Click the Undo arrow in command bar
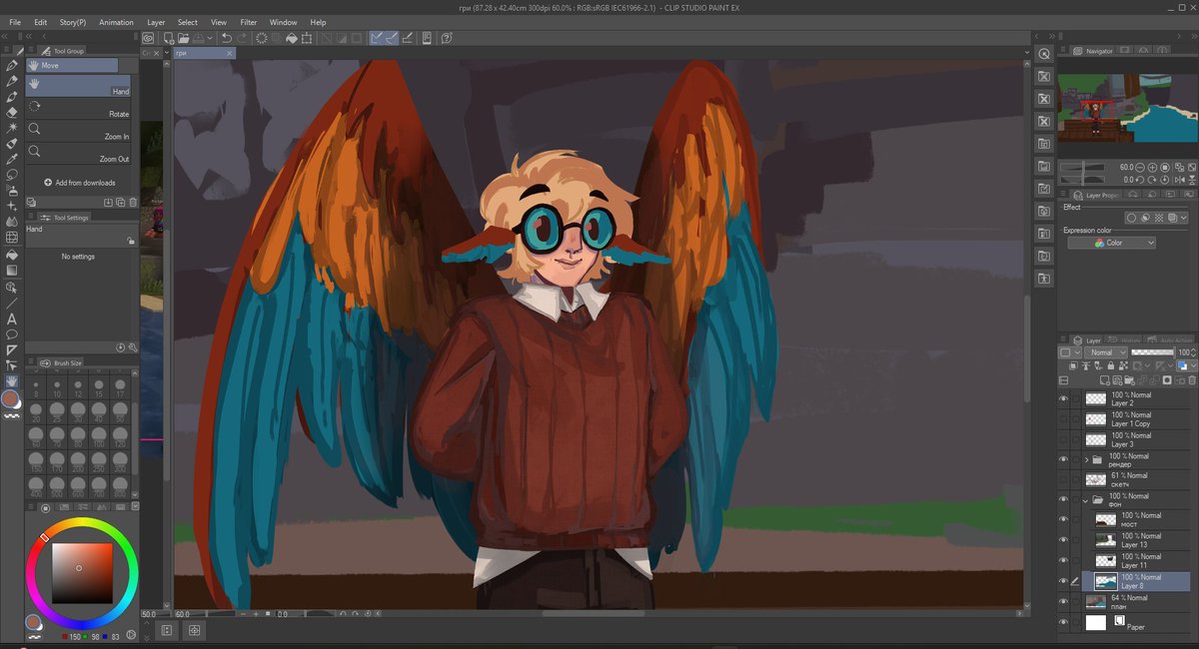 [227, 38]
